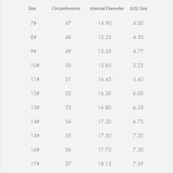Image resolution: width=173 pixels, height=173 pixels.
Task: Click US size value 6.35
Action: click(138, 107)
